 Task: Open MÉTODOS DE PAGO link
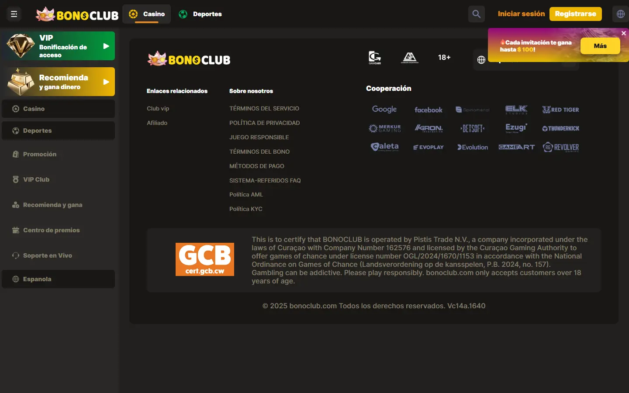[257, 166]
